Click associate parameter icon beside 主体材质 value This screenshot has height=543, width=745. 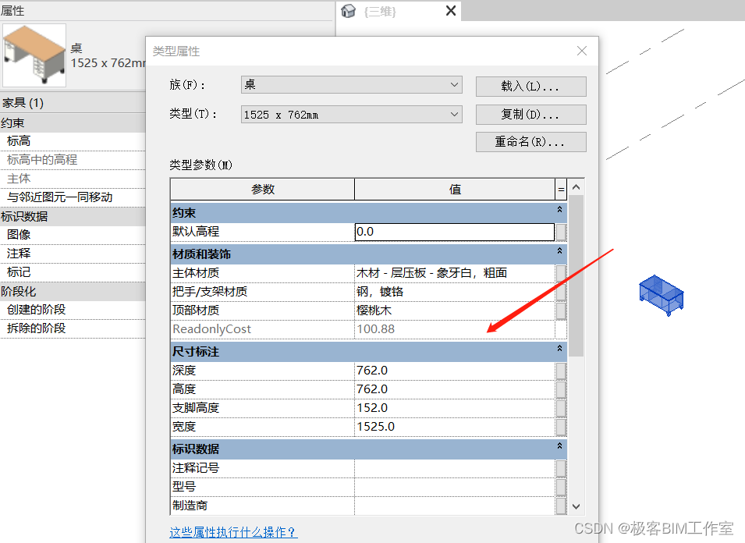point(561,274)
